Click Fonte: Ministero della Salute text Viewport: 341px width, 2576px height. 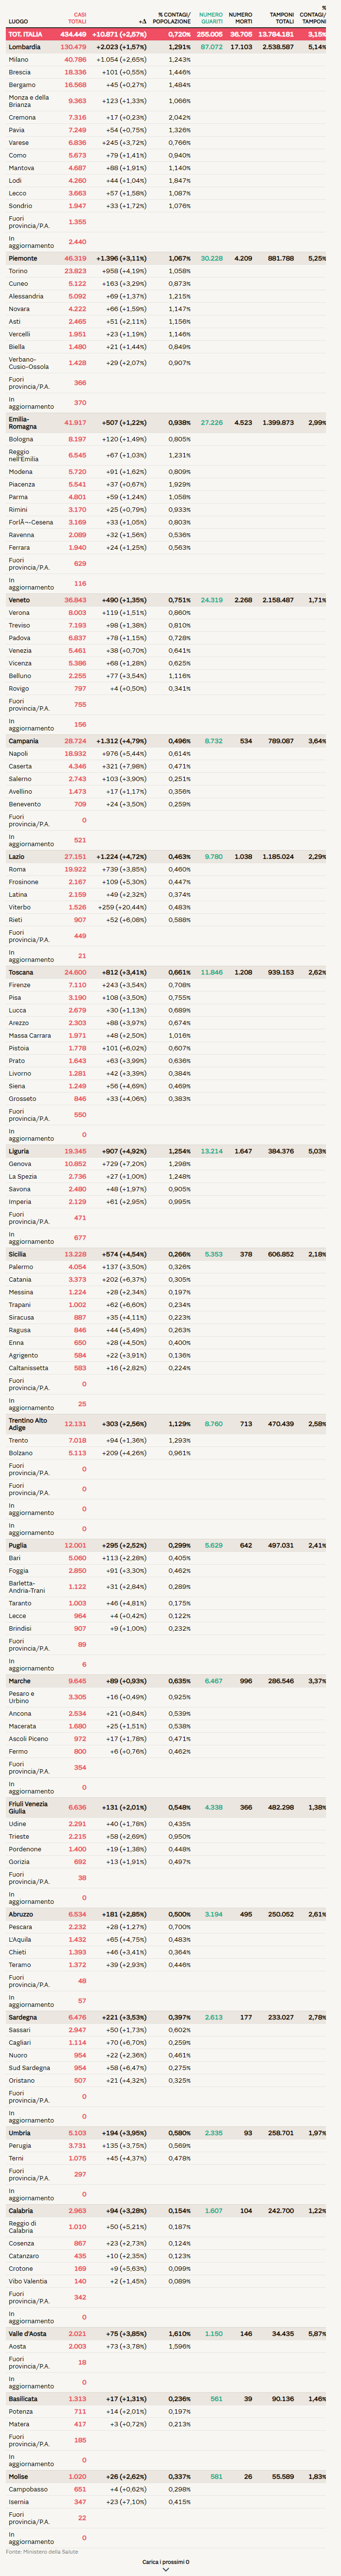[x=42, y=2551]
